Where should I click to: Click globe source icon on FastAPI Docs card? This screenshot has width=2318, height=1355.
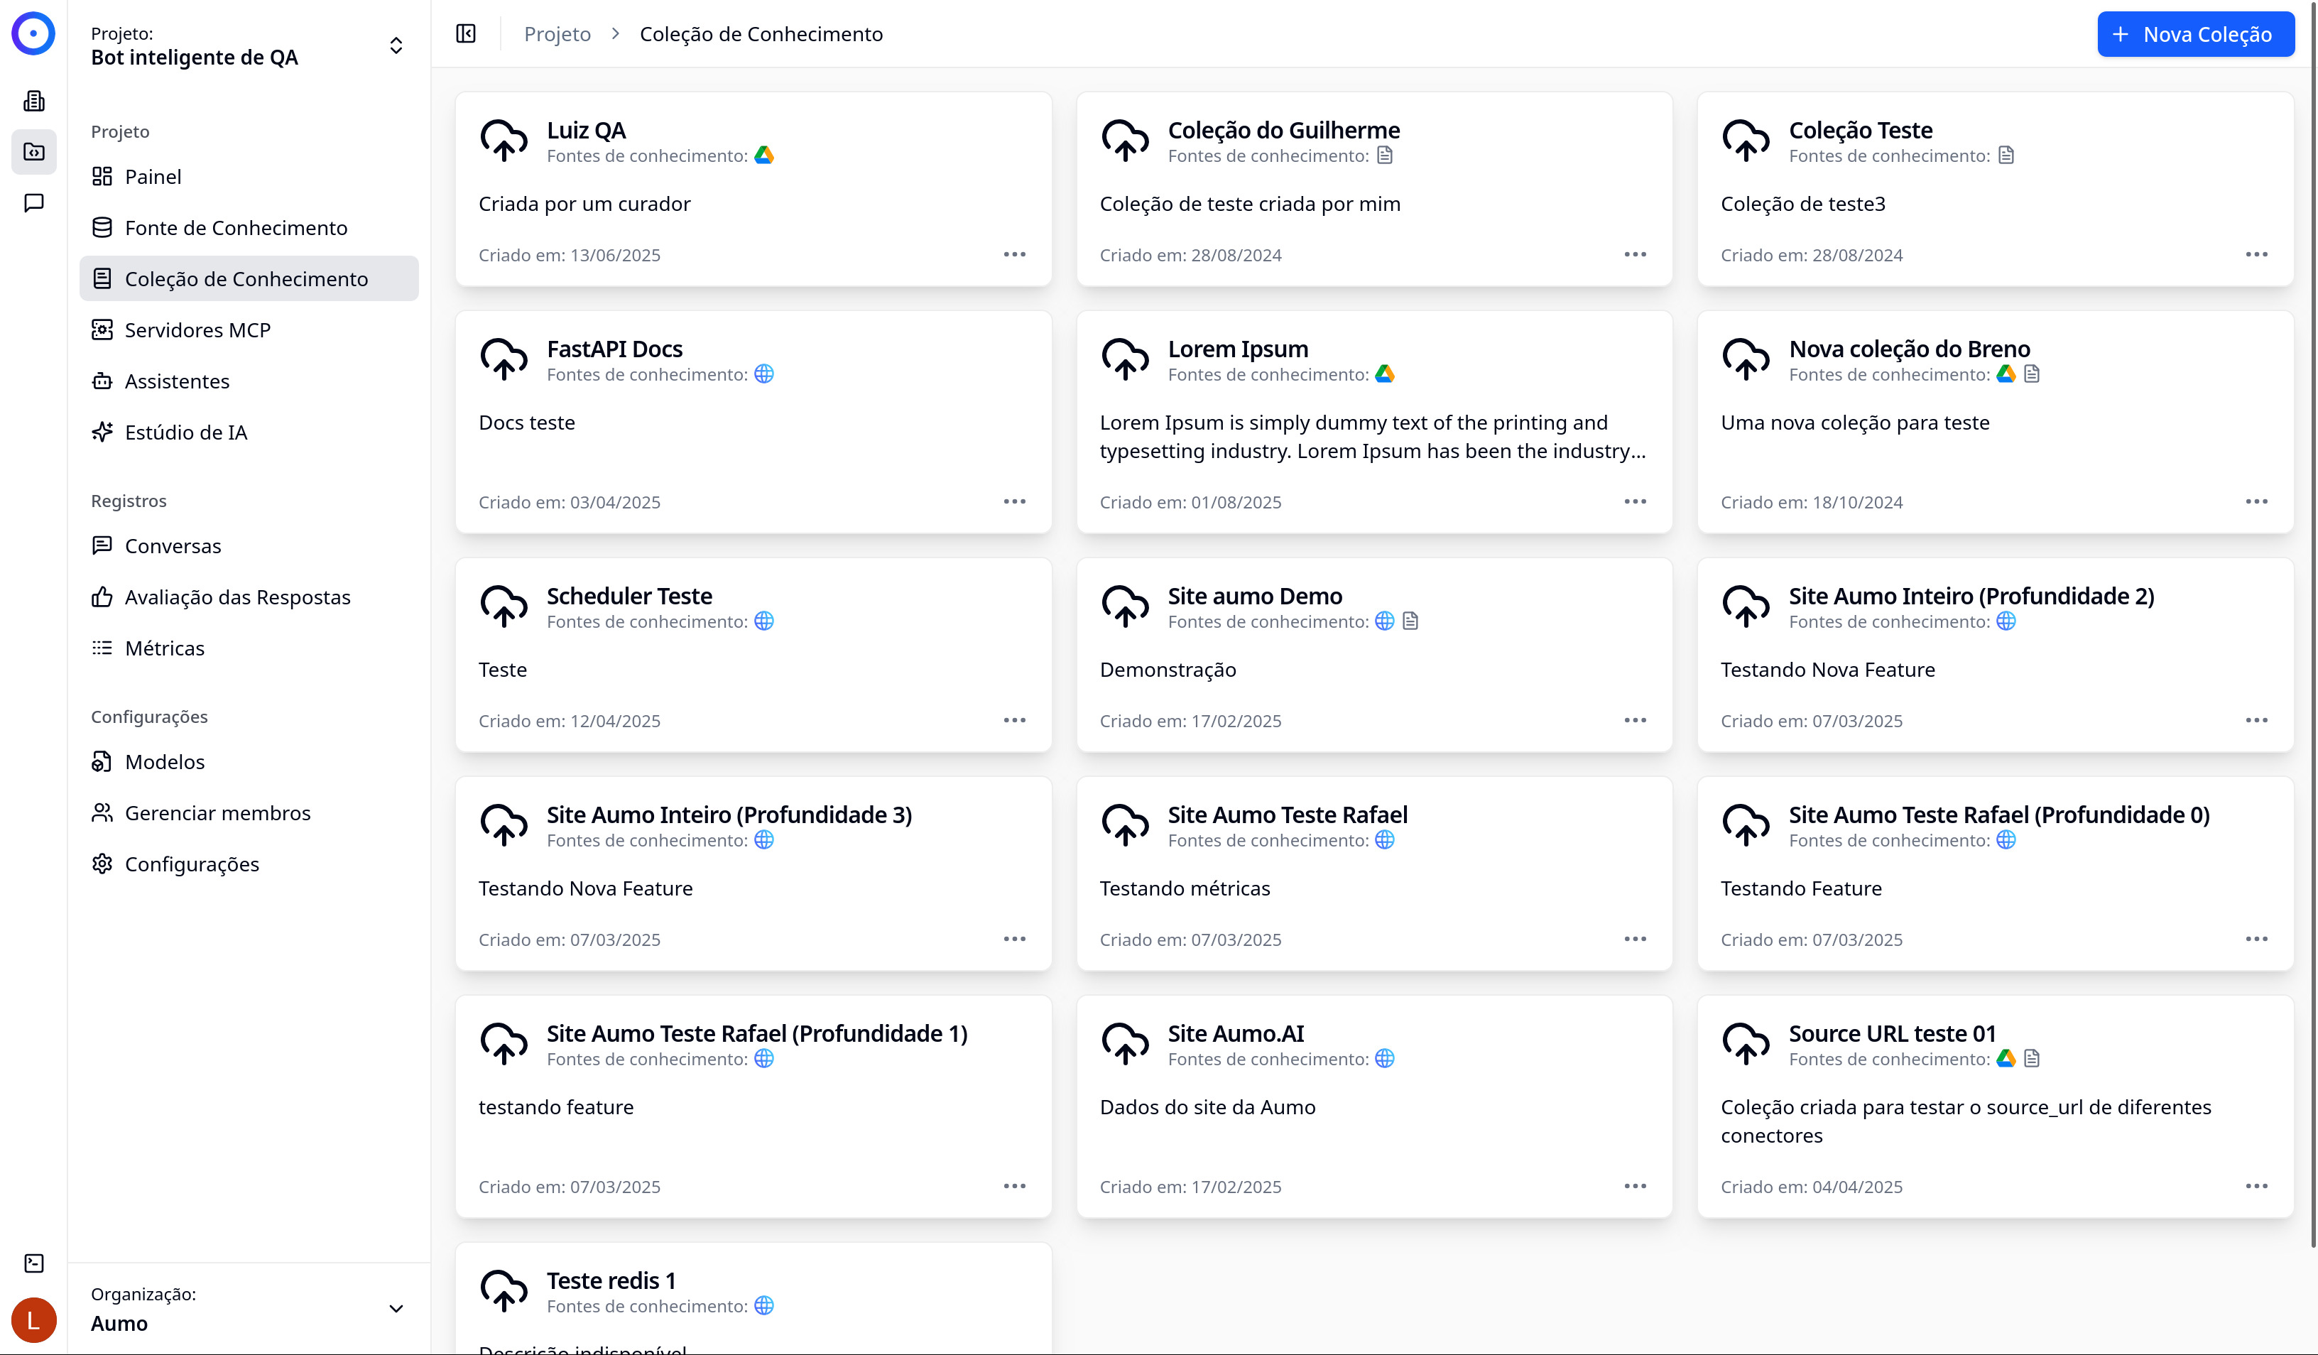(x=763, y=374)
